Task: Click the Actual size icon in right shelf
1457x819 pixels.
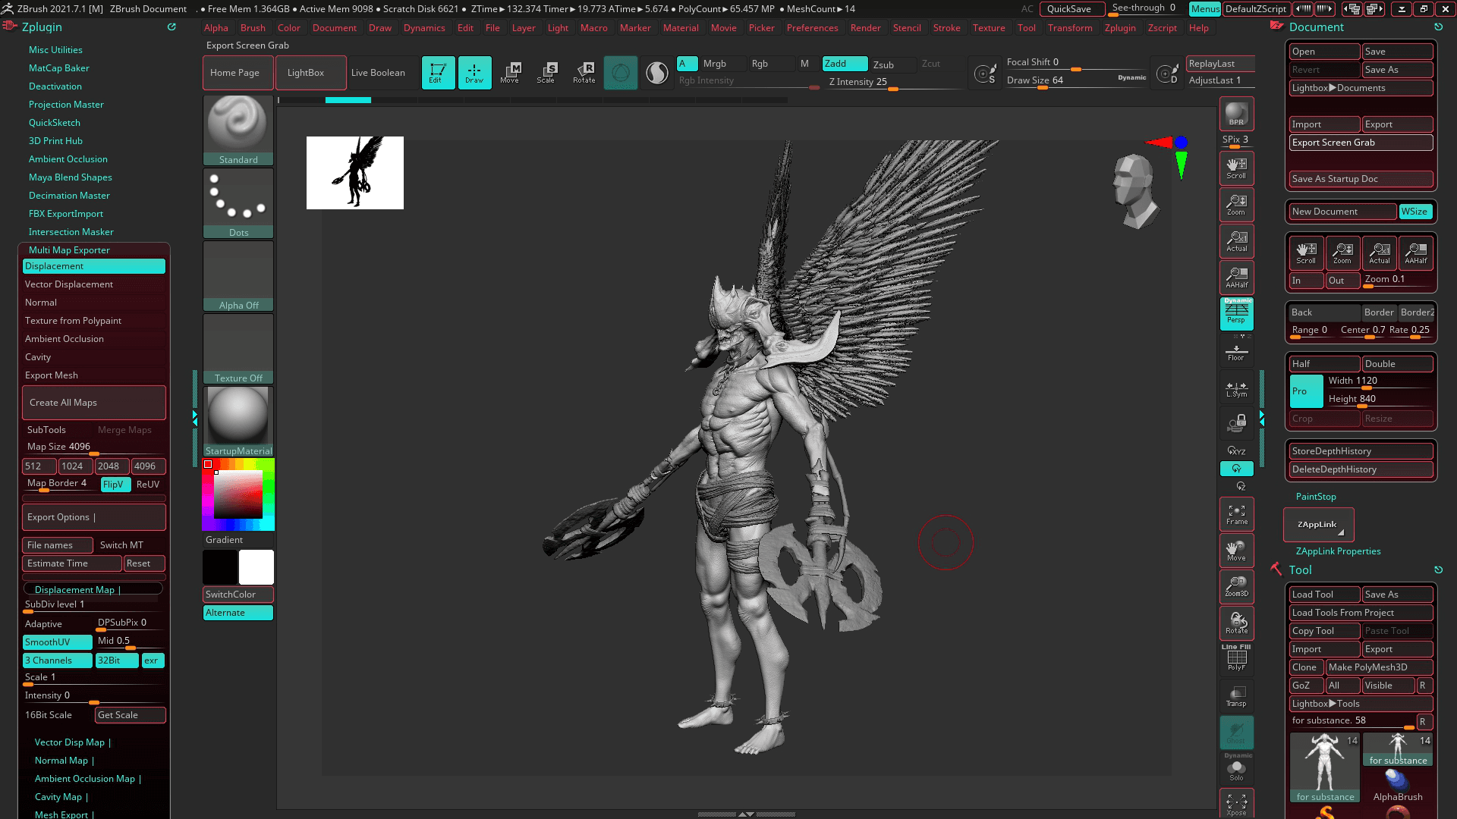Action: tap(1236, 241)
